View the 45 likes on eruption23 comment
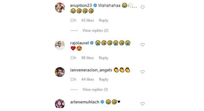Image resolution: width=204 pixels, height=111 pixels. [x=87, y=20]
